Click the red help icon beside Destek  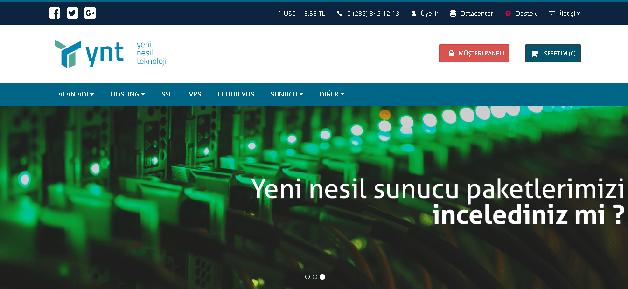click(508, 14)
